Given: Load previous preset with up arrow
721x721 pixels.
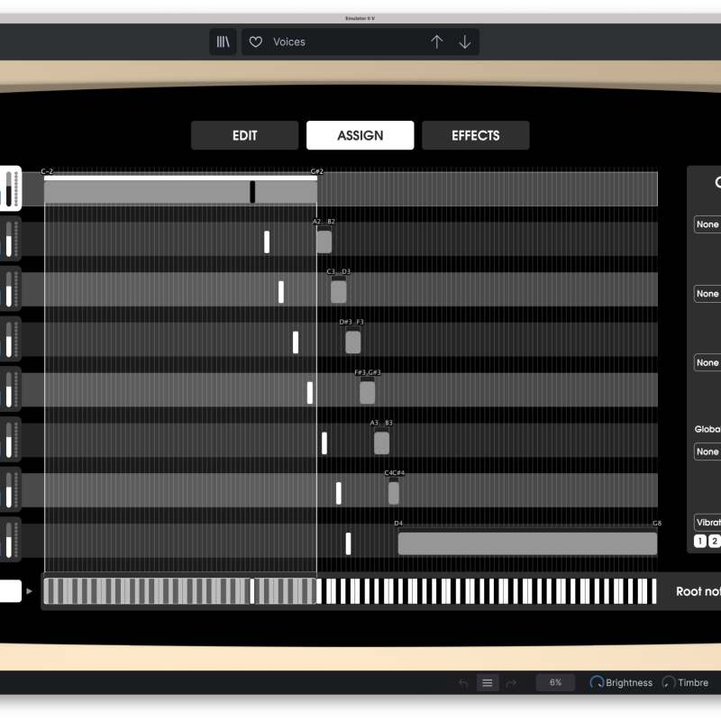Looking at the screenshot, I should (x=437, y=41).
